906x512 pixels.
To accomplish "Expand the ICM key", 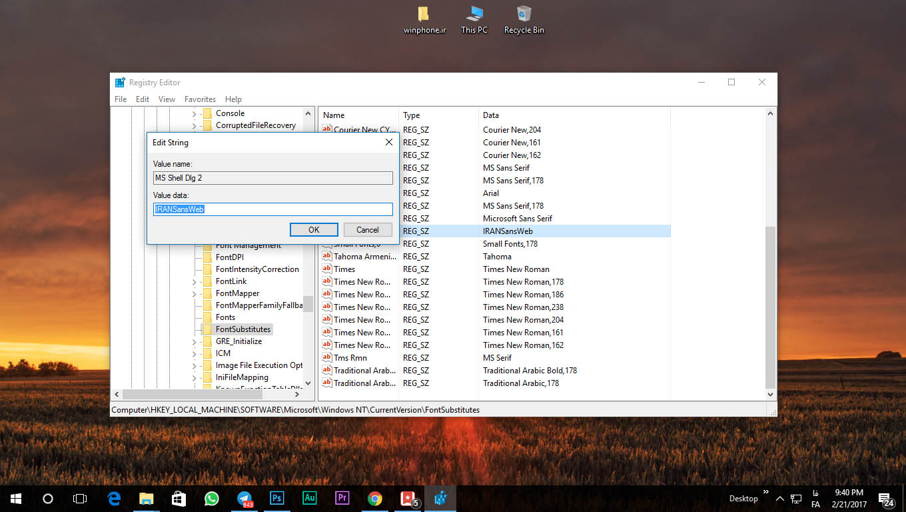I will point(194,353).
